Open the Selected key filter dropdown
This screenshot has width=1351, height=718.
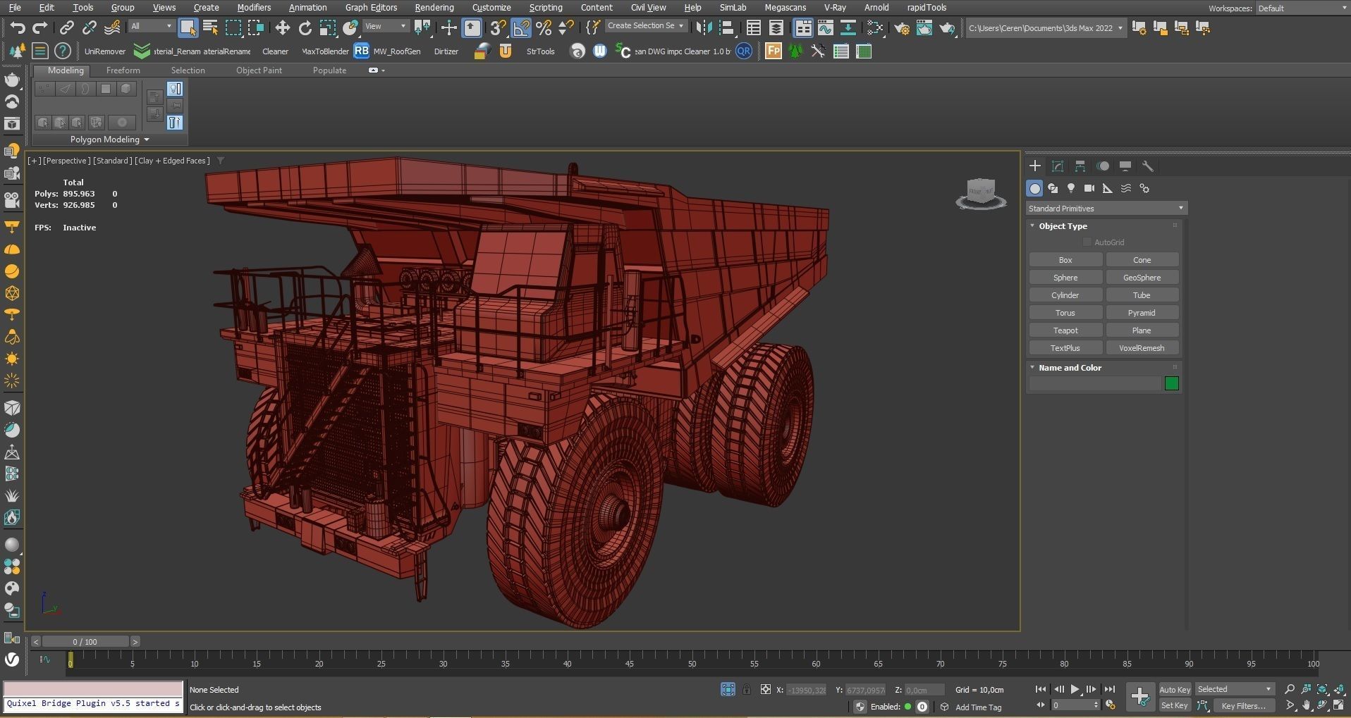click(x=1234, y=689)
